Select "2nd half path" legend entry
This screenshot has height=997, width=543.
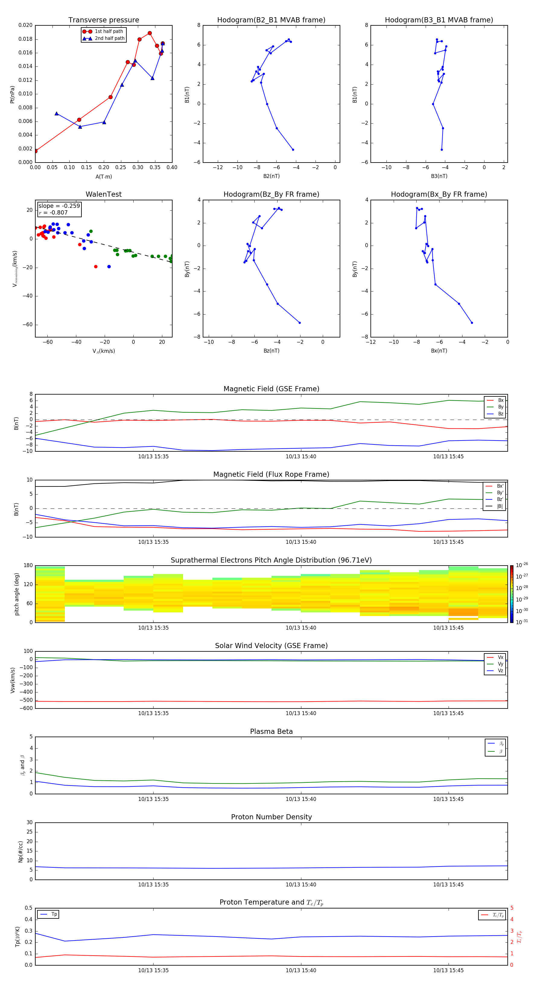click(110, 38)
